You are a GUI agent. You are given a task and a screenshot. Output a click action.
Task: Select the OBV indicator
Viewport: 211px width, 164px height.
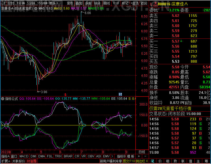coord(91,156)
